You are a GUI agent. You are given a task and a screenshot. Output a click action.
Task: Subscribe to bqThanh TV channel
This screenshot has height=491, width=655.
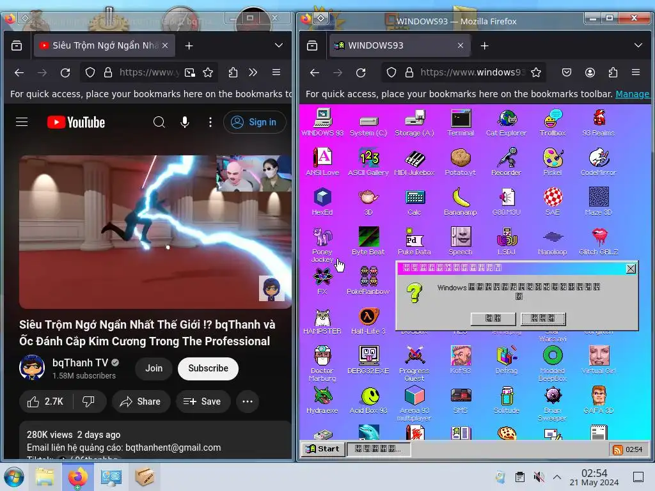(x=208, y=368)
